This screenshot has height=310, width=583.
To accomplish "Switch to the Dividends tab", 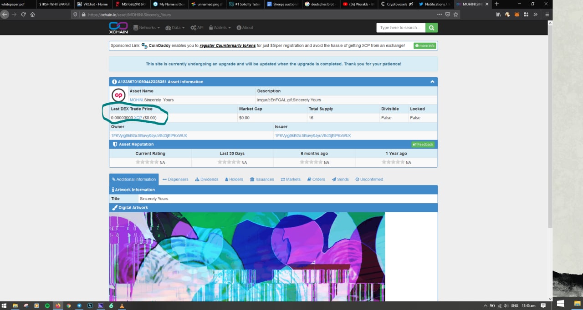I will pos(207,180).
